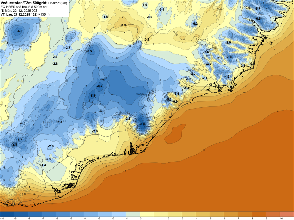This screenshot has height=220, width=294.
Task: Click the 3.9 temperature label
Action: pos(123,25)
